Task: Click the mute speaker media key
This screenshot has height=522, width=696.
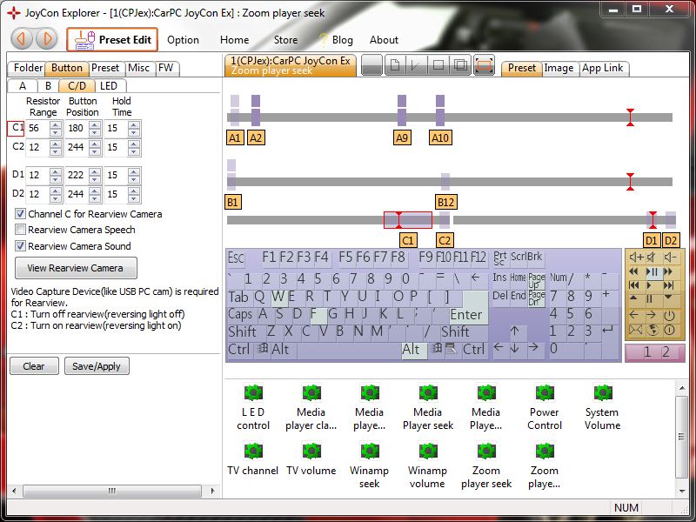Action: pos(651,257)
